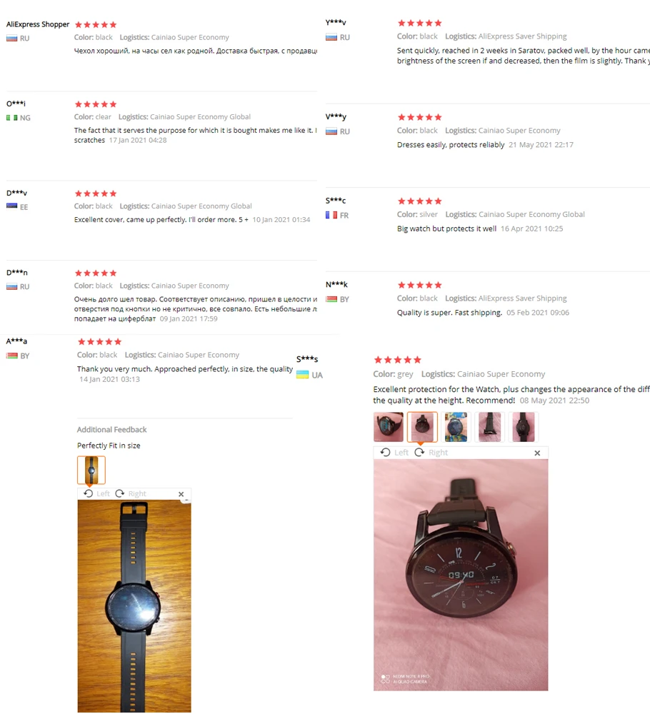Rotate the orange-table watch photo right
650x714 pixels.
point(131,493)
